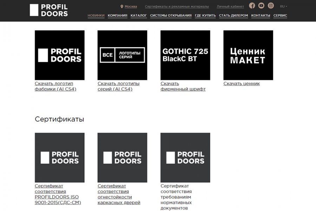Open the Instagram social icon
Image resolution: width=316 pixels, height=211 pixels.
tap(271, 6)
